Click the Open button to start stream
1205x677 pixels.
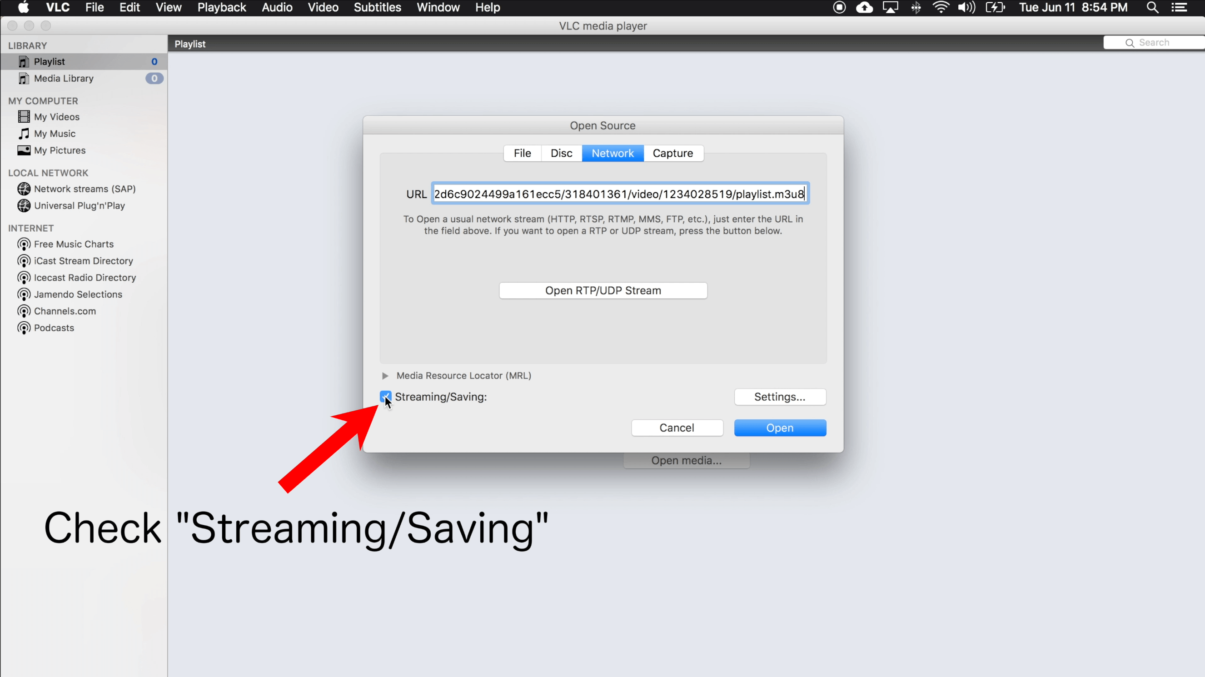[779, 427]
